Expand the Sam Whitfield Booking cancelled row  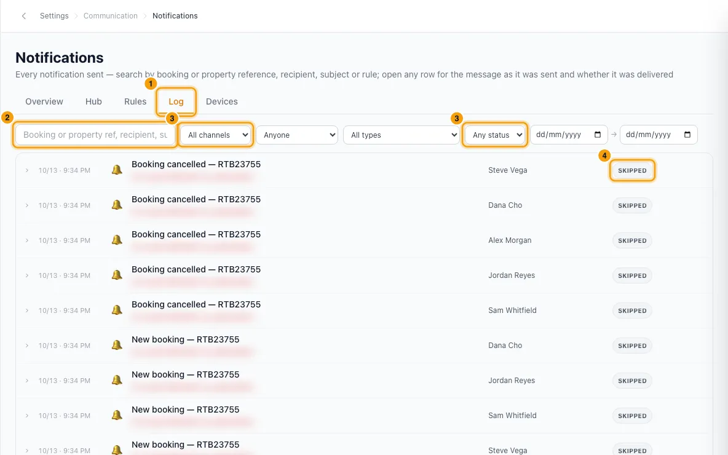(27, 311)
